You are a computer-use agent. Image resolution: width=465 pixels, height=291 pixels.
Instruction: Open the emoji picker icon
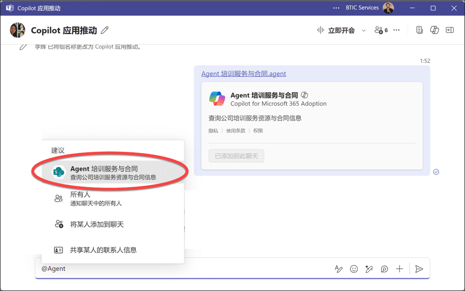click(354, 269)
